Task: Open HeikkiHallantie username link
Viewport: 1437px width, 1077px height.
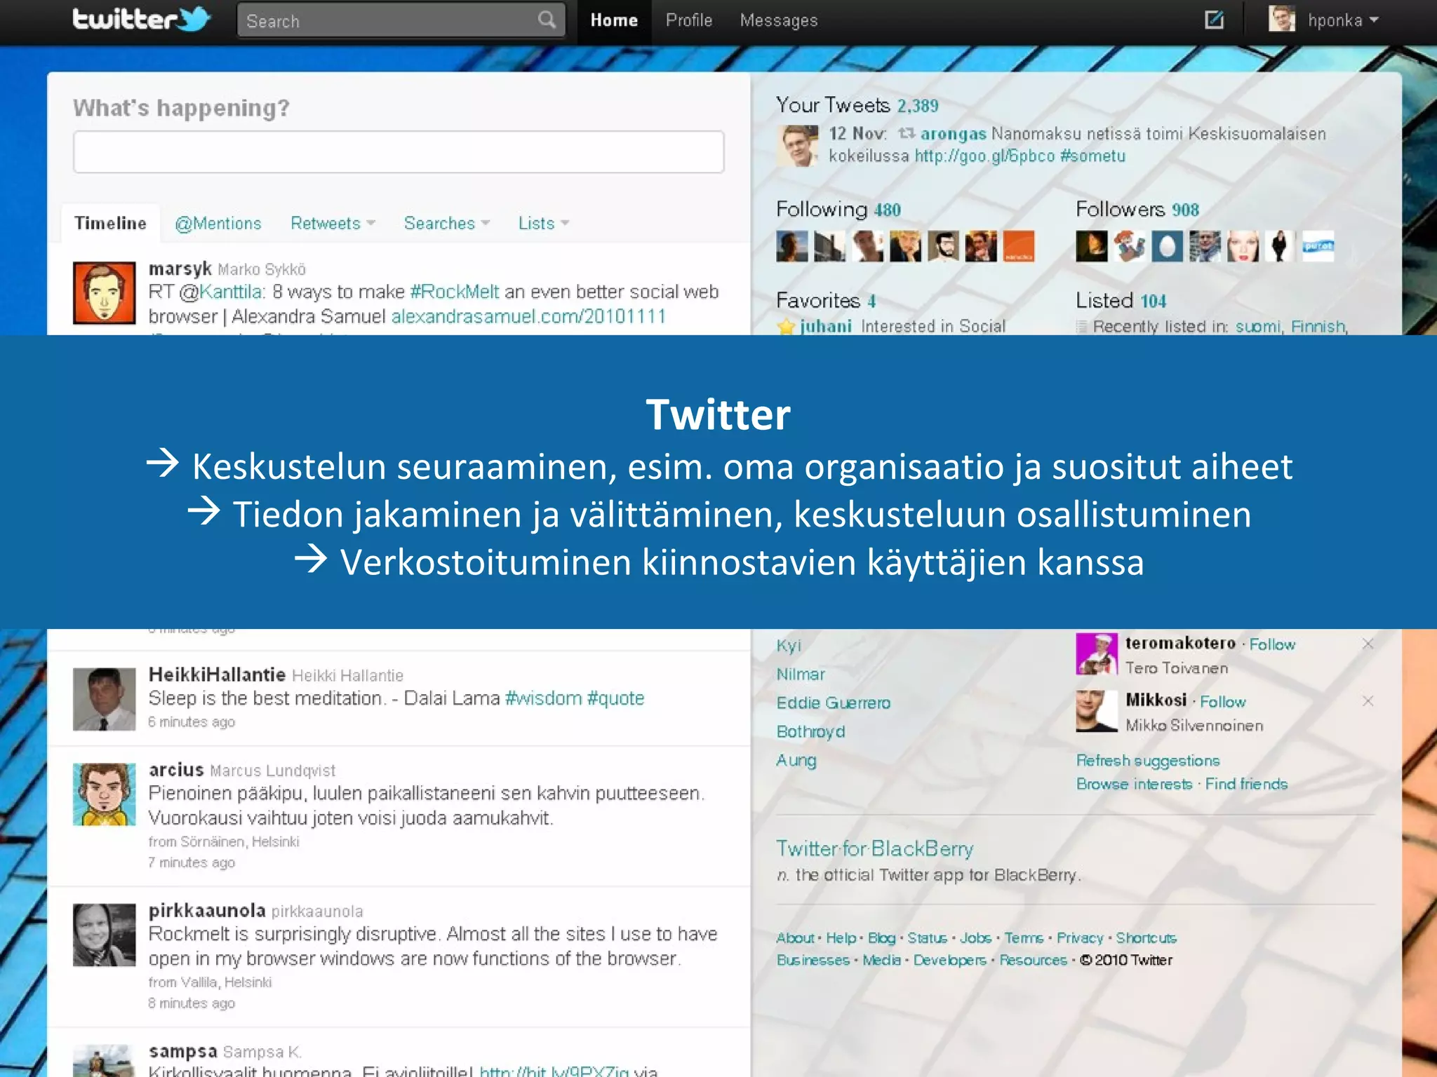Action: tap(217, 675)
